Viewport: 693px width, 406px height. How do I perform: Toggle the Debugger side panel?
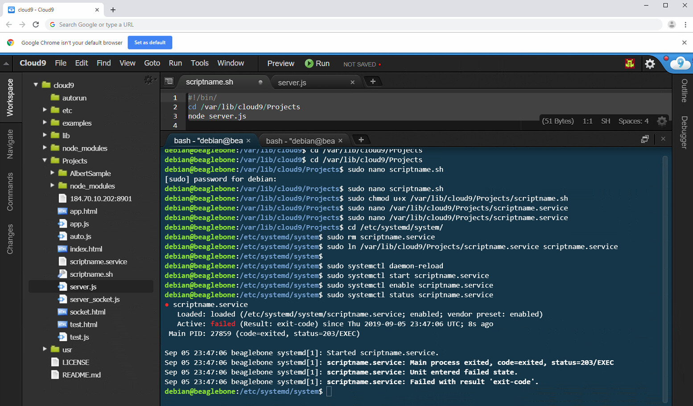(684, 132)
